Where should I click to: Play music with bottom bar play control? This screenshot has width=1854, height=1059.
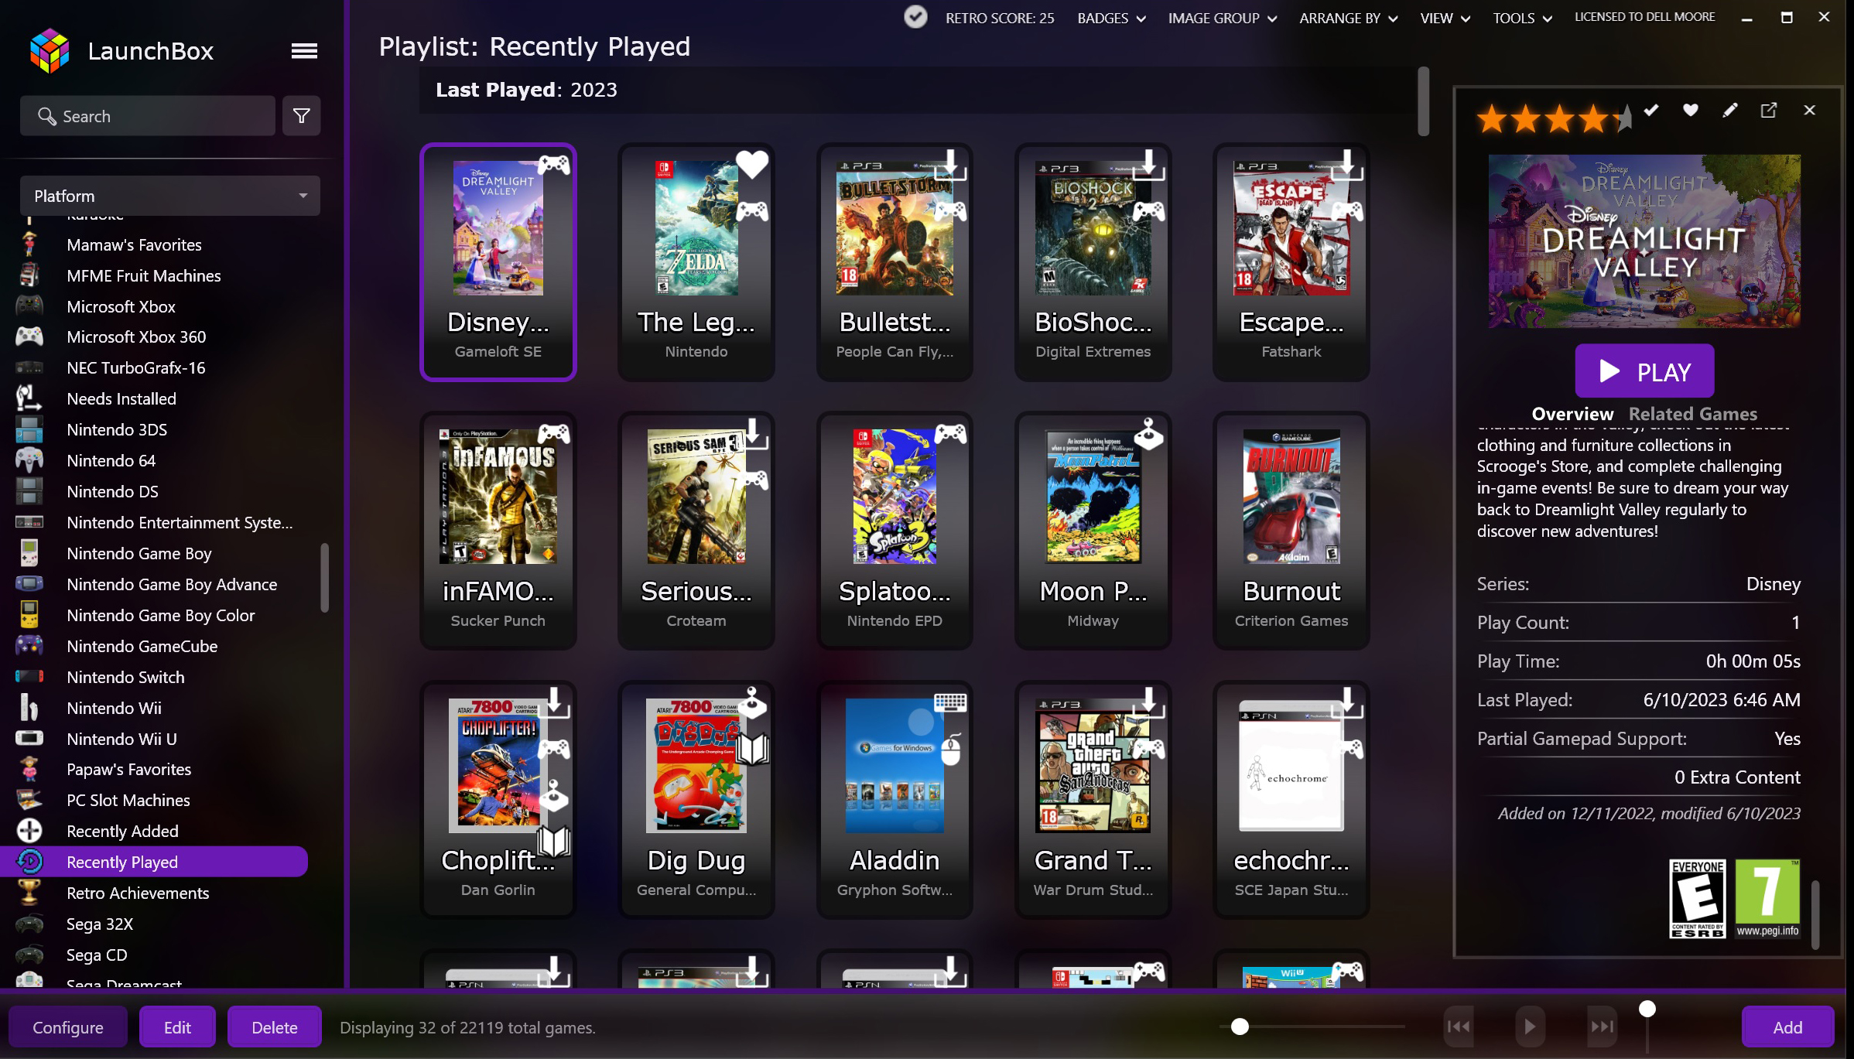(x=1530, y=1027)
